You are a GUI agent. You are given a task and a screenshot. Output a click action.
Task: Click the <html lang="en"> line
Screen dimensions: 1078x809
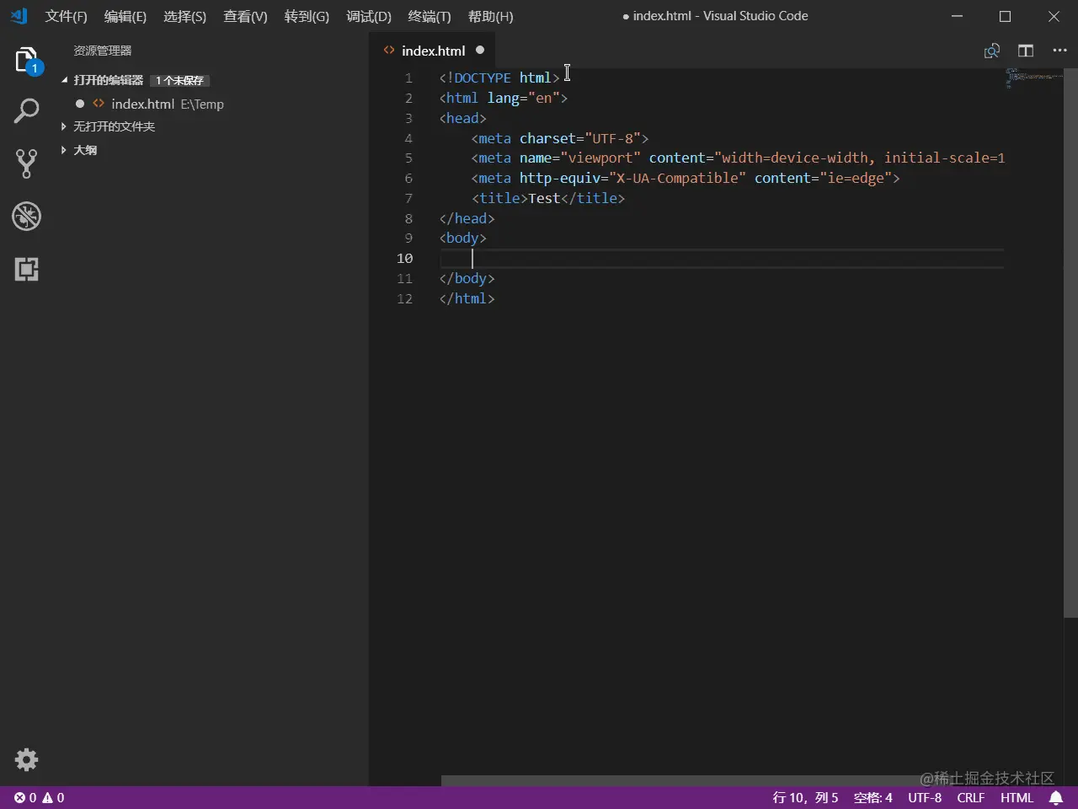click(x=504, y=98)
